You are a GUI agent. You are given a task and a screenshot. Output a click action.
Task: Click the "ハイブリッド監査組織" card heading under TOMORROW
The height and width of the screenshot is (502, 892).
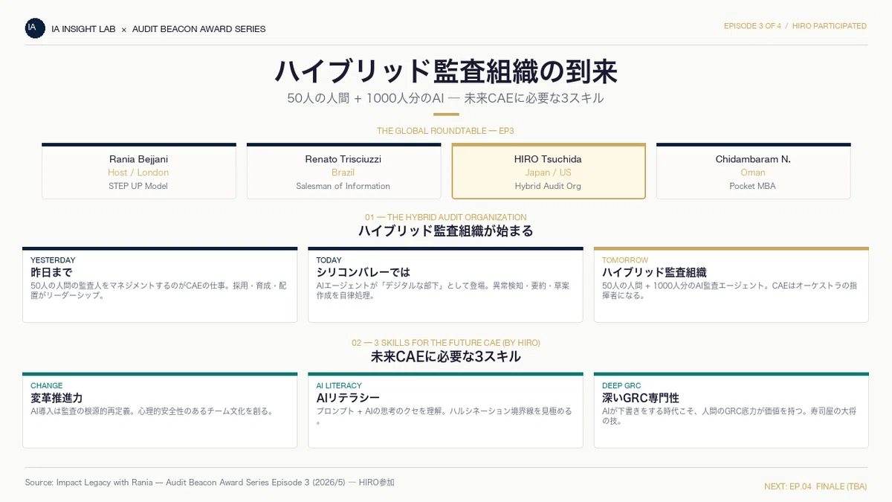coord(654,272)
